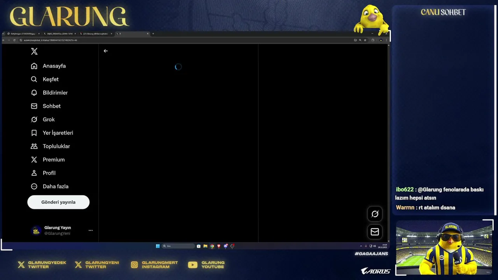Open the browser extensions puzzle icon
This screenshot has height=280, width=498.
(373, 40)
